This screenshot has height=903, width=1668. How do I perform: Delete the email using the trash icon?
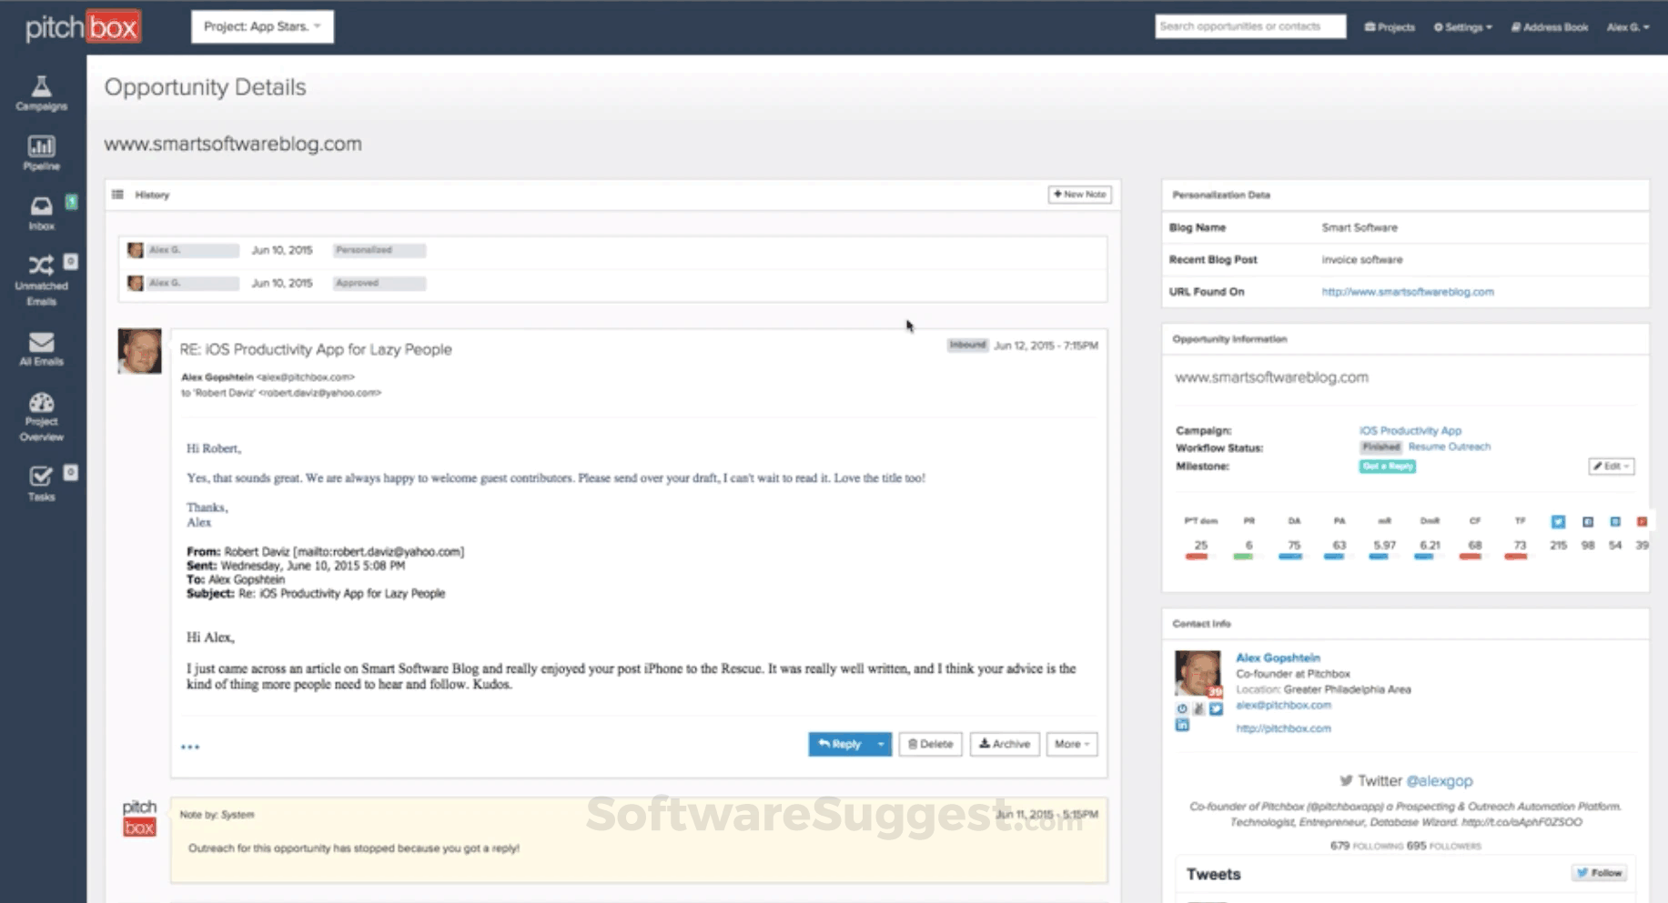coord(930,744)
